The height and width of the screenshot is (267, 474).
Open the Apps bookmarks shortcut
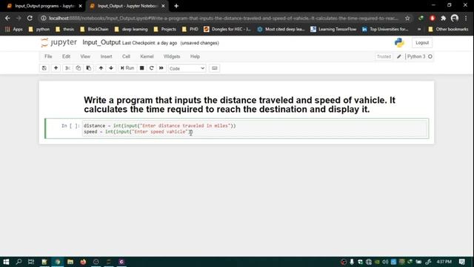(14, 30)
